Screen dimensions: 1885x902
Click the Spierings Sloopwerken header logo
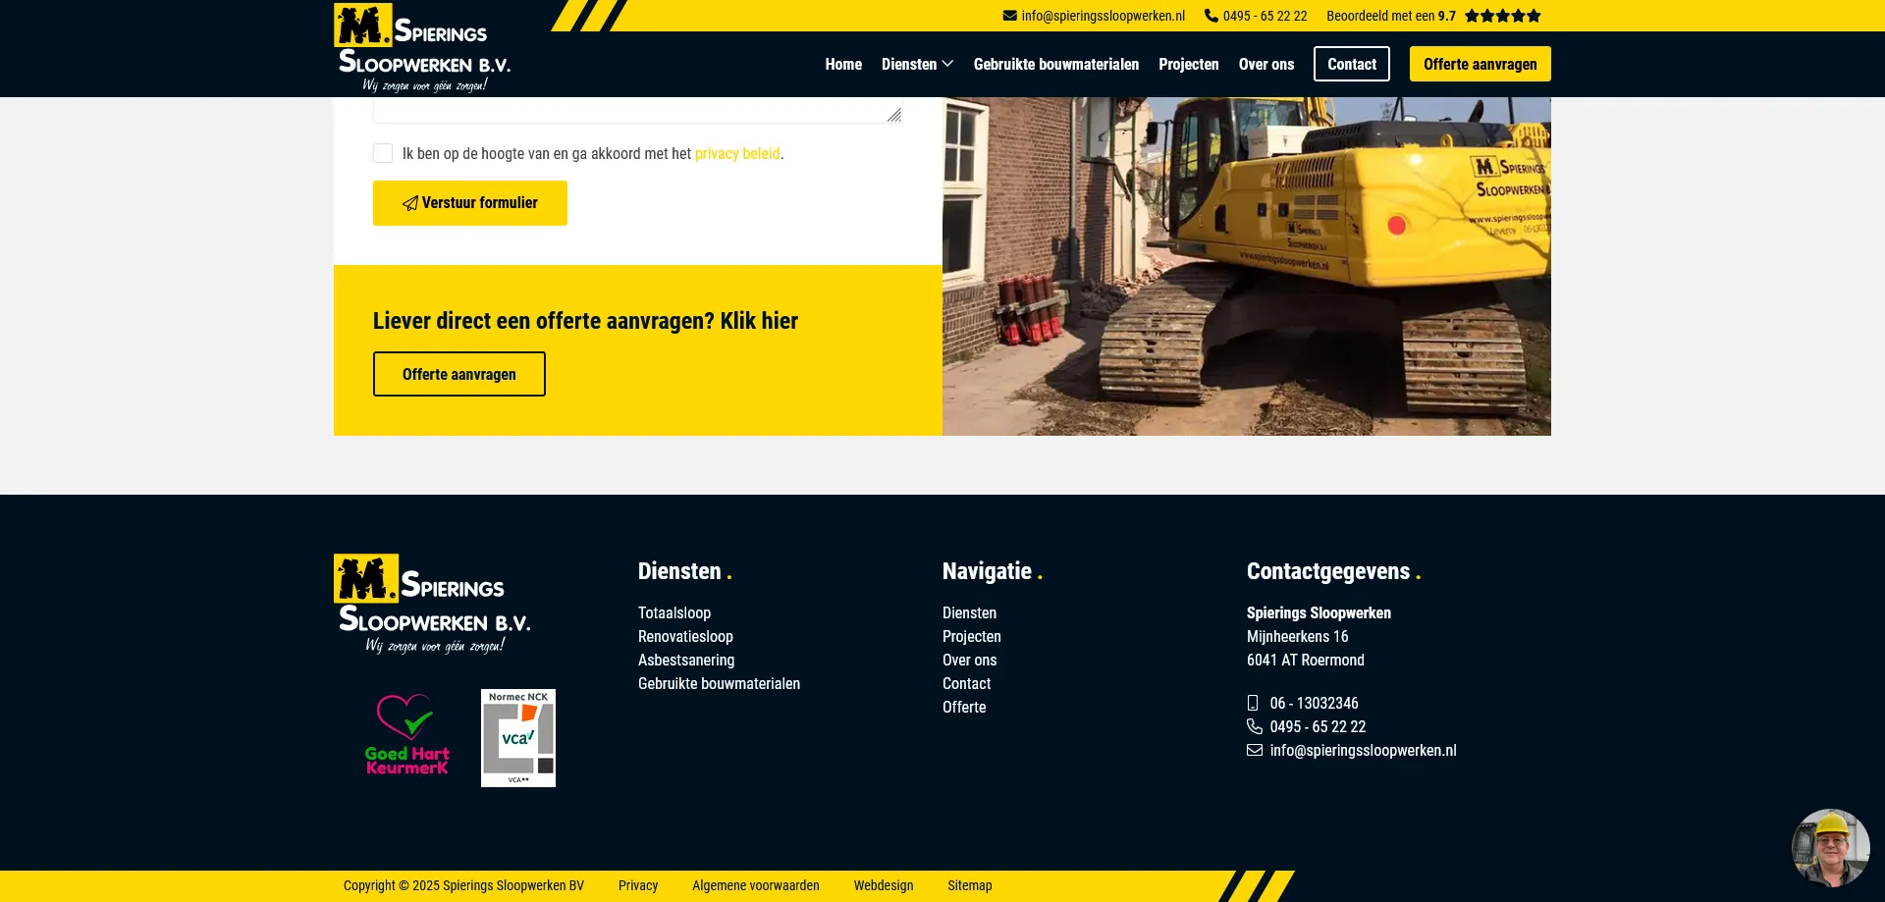tap(424, 47)
